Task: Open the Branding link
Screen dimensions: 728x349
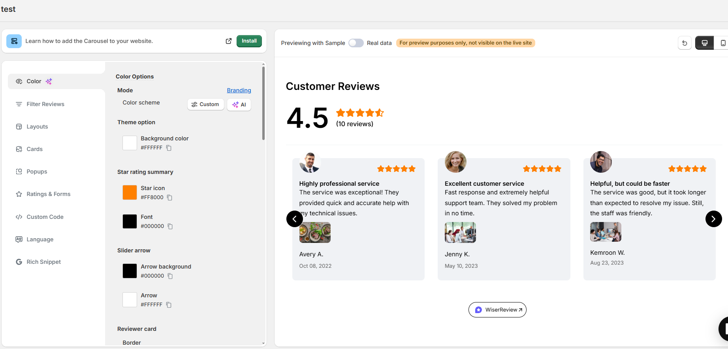Action: tap(239, 90)
